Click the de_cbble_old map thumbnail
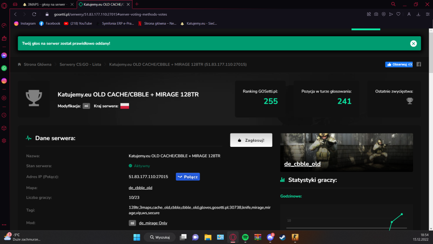This screenshot has height=244, width=433. tap(346, 152)
